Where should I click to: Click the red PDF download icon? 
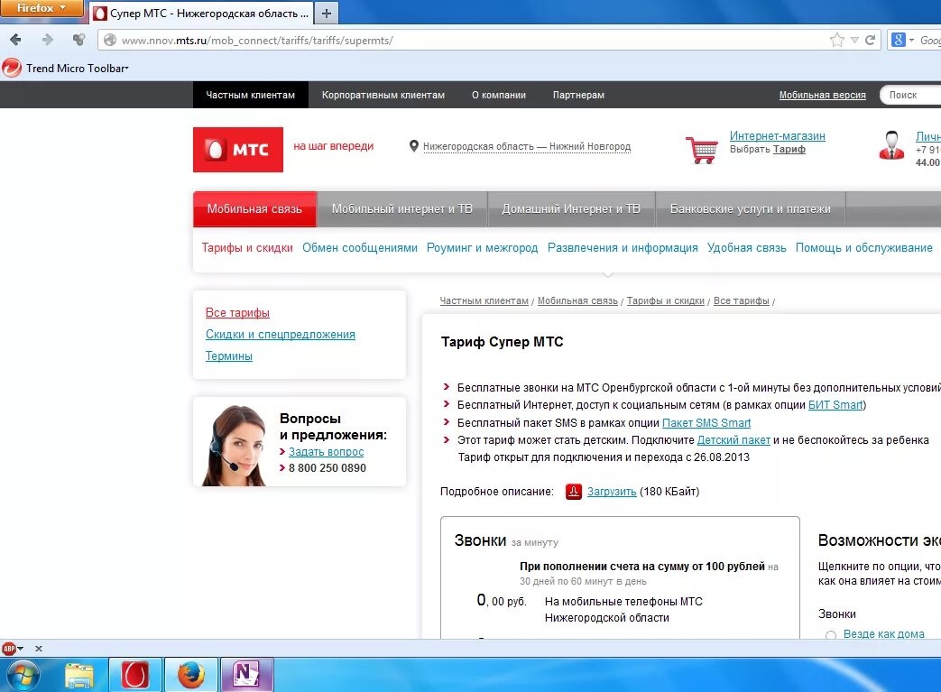tap(574, 492)
